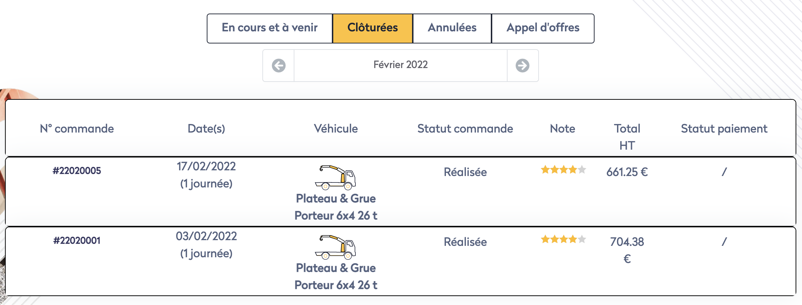
Task: Click crane truck icon for order #22020001
Action: click(x=335, y=247)
